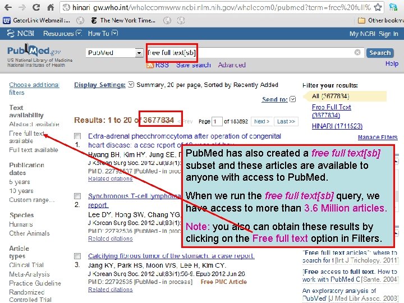The height and width of the screenshot is (303, 404).
Task: Filter species by Humans
Action: [21, 224]
